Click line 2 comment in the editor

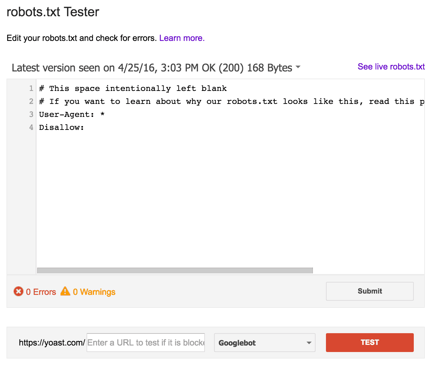[231, 101]
